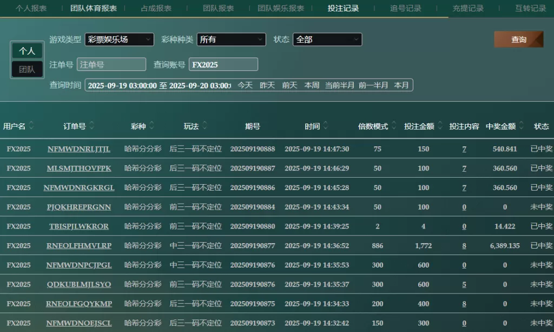Open order link NFMWDNRLJTJL
This screenshot has width=554, height=332.
[x=79, y=149]
